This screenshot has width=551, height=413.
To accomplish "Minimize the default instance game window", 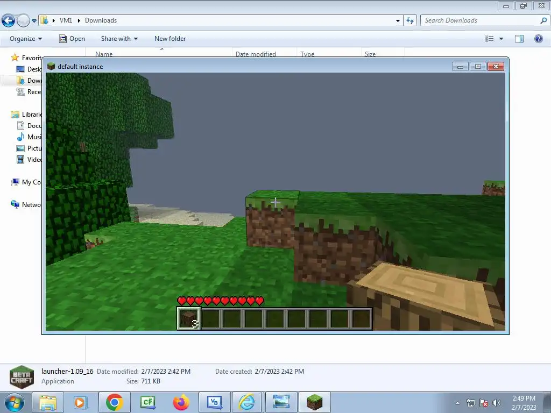I will (460, 66).
